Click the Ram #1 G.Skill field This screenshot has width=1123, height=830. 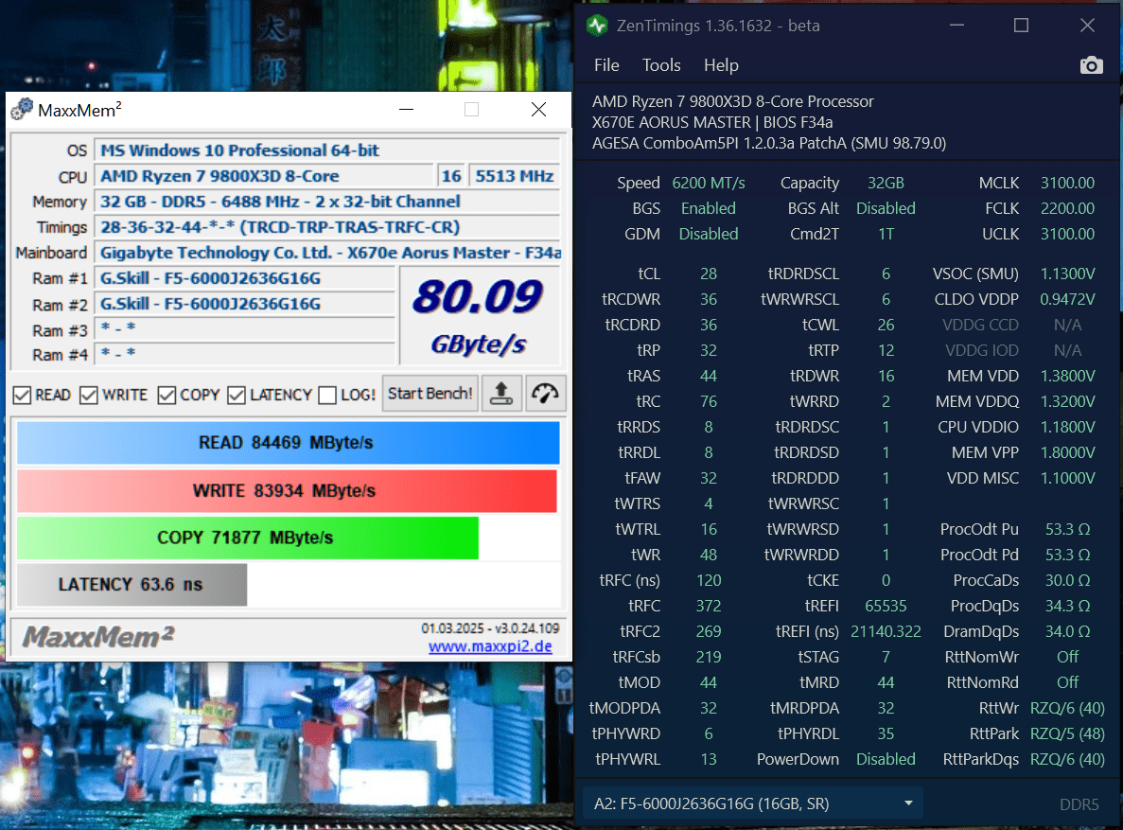click(x=244, y=278)
